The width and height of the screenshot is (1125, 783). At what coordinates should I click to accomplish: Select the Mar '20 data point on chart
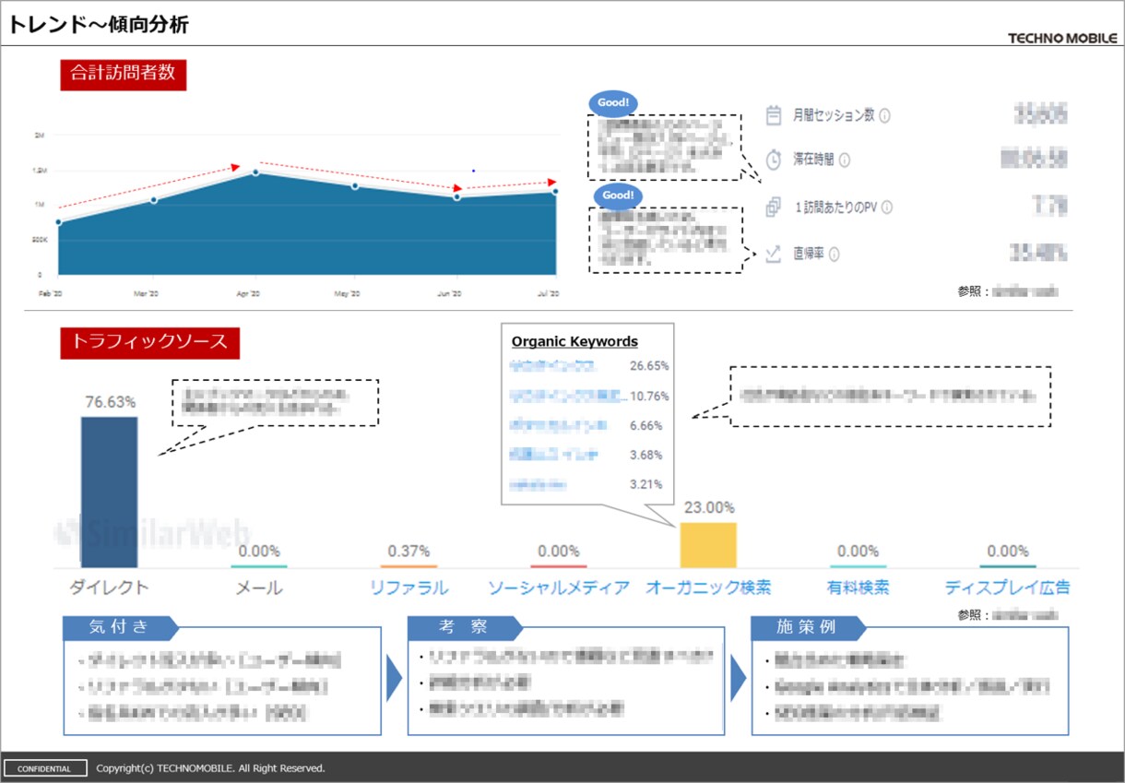point(153,200)
